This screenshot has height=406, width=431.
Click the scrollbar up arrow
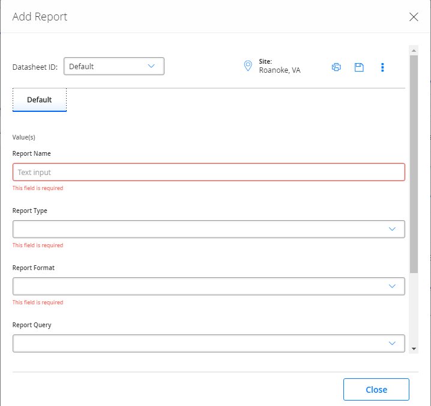(414, 51)
